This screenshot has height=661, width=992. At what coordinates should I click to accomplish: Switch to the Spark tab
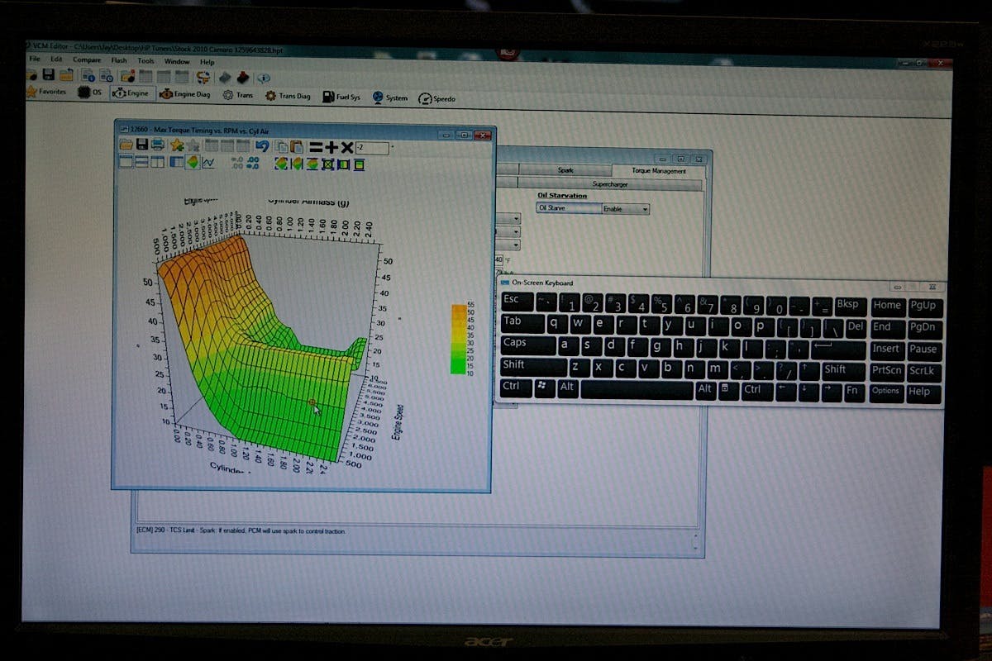pyautogui.click(x=565, y=170)
